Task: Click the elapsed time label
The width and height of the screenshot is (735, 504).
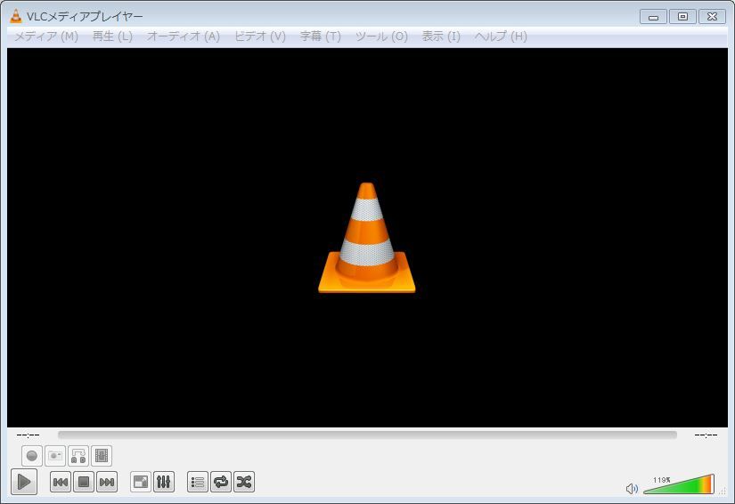Action: pos(28,435)
